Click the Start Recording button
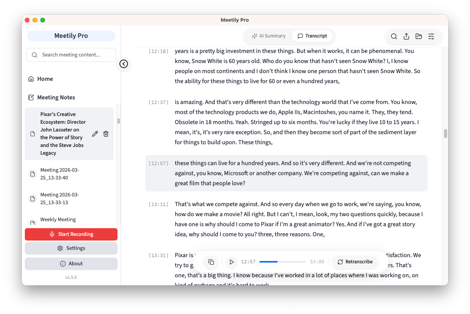Viewport: 470px width, 314px height. click(x=71, y=234)
